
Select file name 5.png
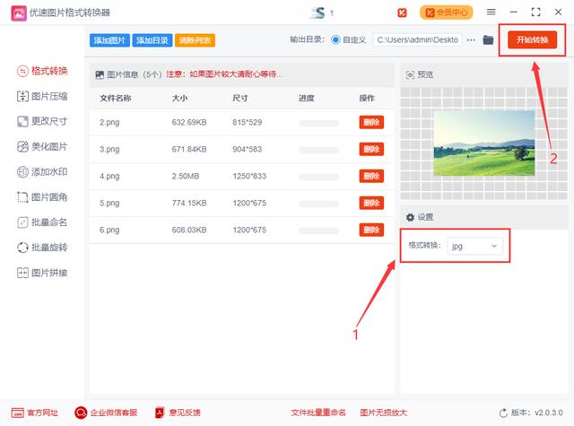[x=109, y=203]
